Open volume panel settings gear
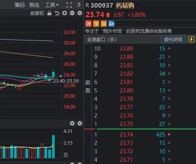The image size is (196, 164). 80,123
